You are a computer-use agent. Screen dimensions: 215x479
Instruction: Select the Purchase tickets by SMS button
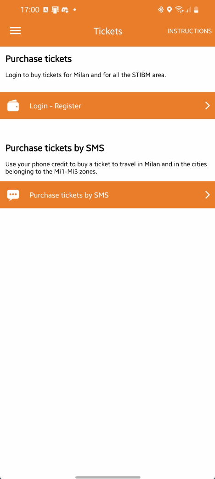[x=107, y=195]
